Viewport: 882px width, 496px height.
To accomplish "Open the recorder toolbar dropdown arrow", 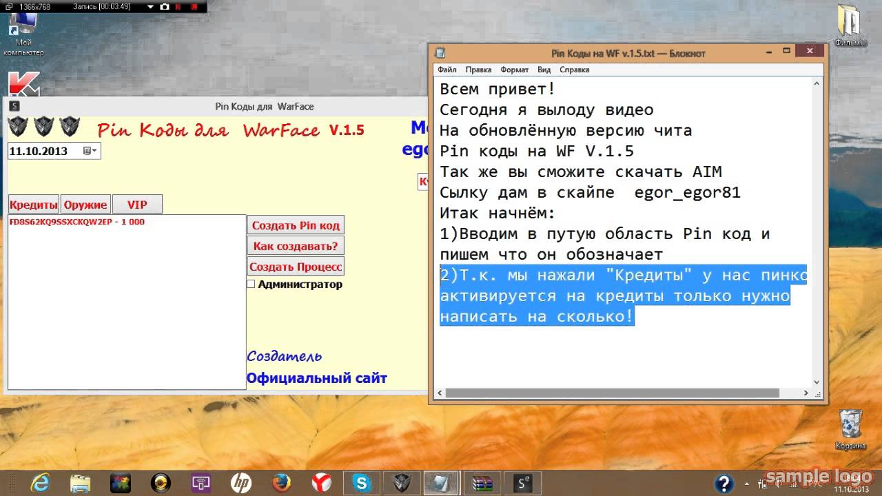I will (x=151, y=6).
